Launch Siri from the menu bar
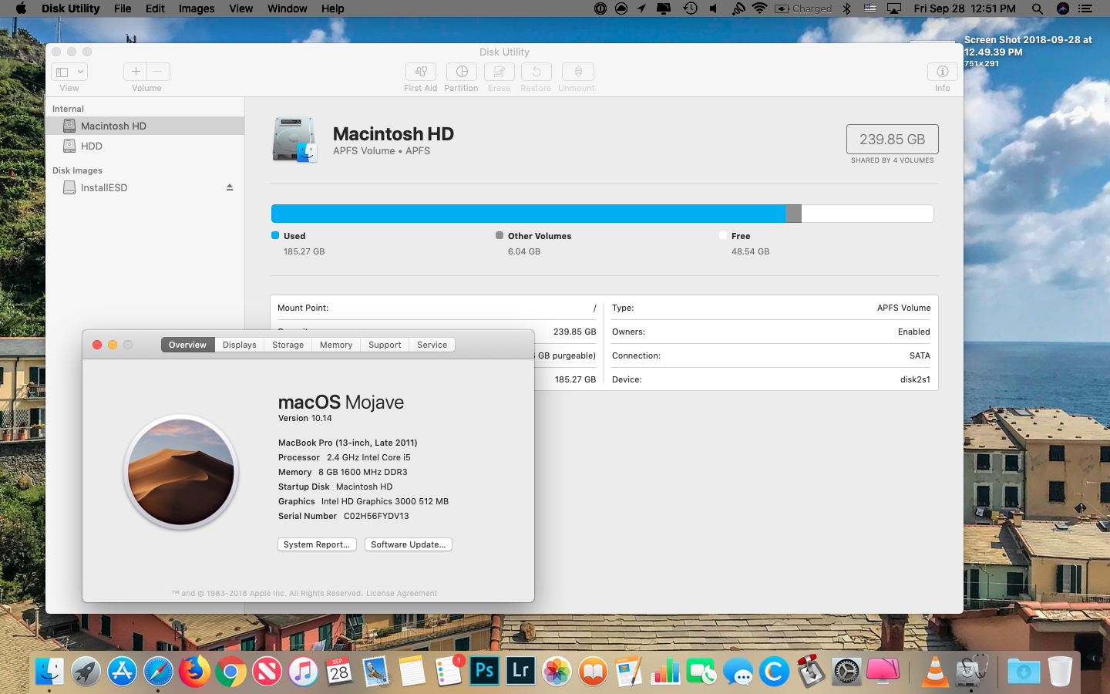 click(1062, 8)
